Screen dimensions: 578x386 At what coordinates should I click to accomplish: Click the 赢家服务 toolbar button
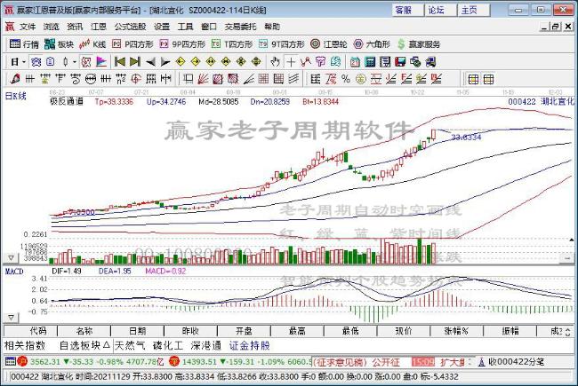coord(419,43)
